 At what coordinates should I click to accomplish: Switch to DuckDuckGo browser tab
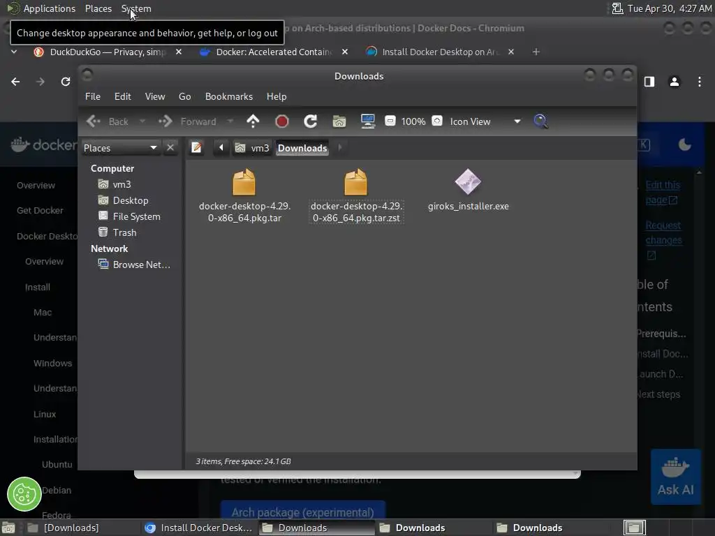tap(108, 52)
